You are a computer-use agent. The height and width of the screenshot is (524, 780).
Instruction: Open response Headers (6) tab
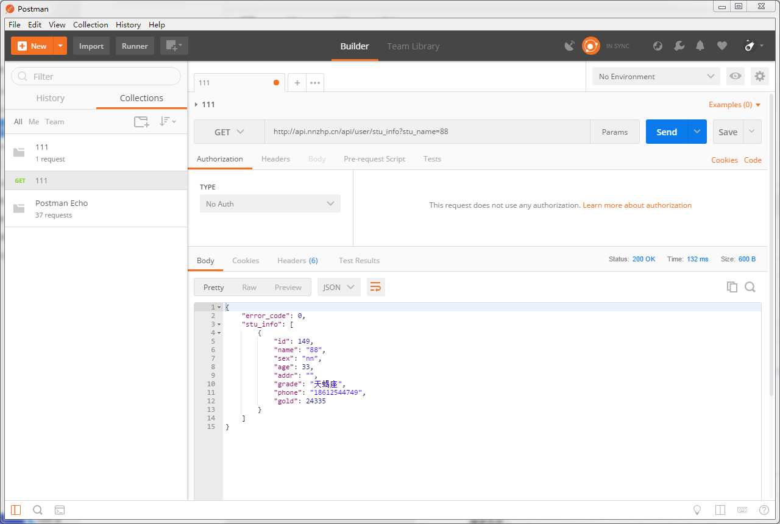coord(297,260)
